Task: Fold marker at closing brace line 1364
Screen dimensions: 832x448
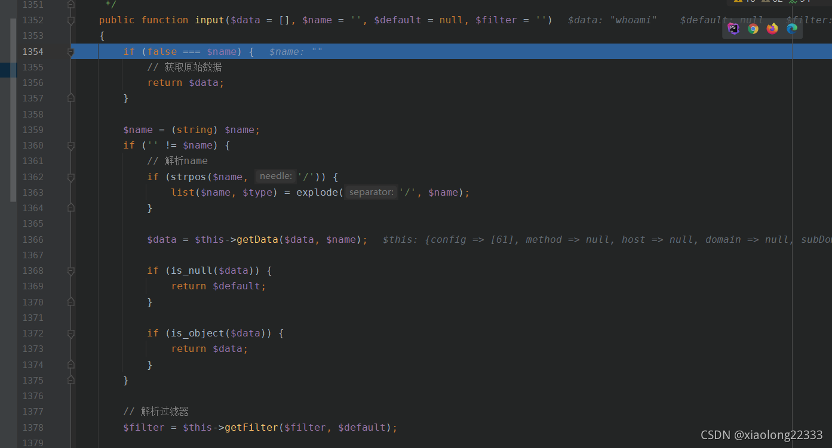Action: [71, 208]
